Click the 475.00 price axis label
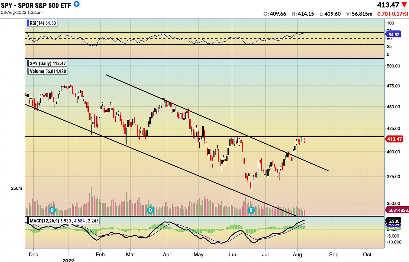The image size is (409, 262). [394, 86]
